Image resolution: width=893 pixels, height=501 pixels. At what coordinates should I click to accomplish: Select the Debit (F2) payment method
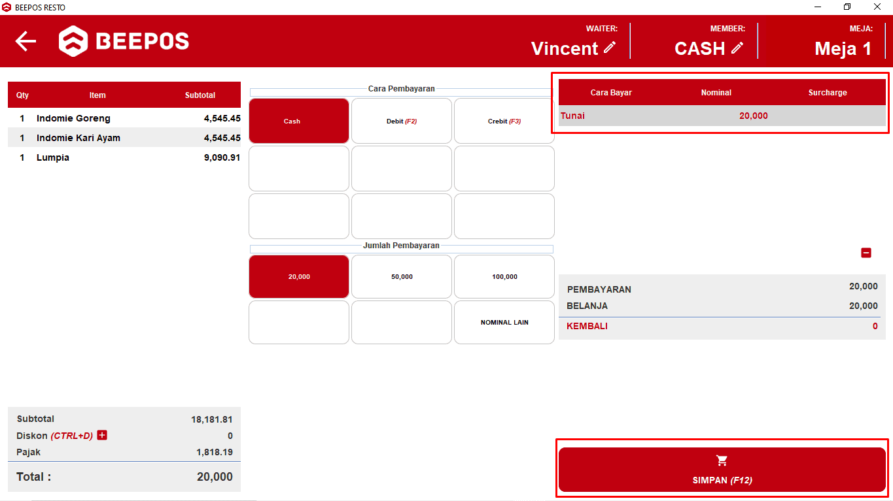coord(402,121)
